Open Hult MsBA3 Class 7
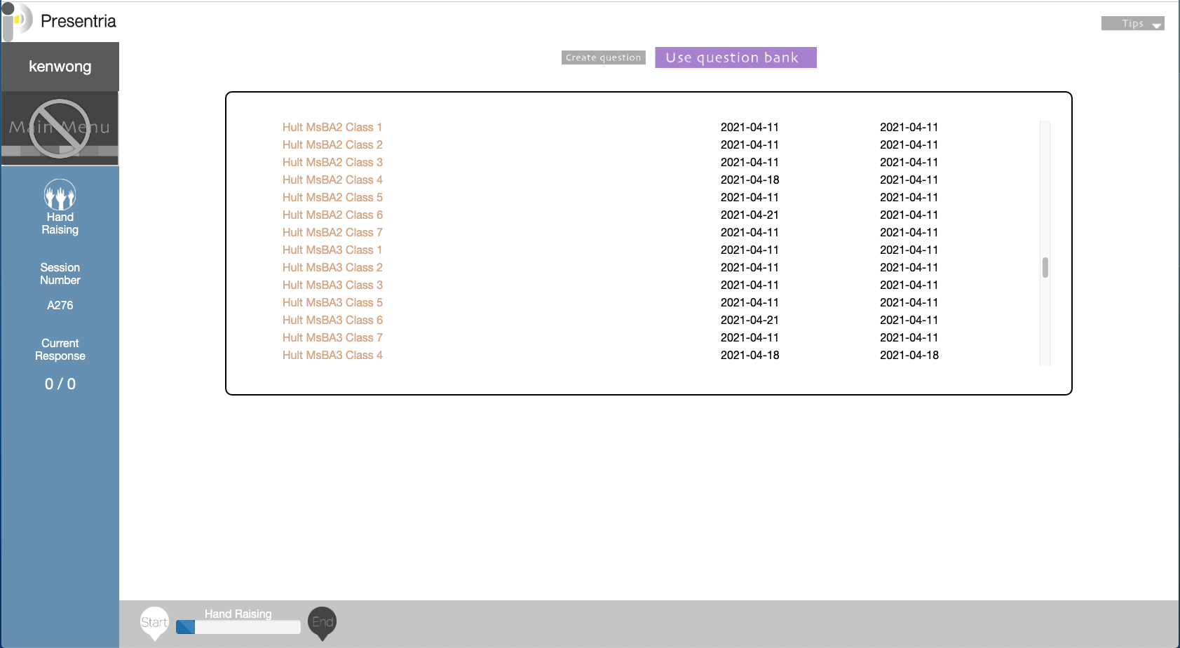The height and width of the screenshot is (648, 1180). pos(332,337)
